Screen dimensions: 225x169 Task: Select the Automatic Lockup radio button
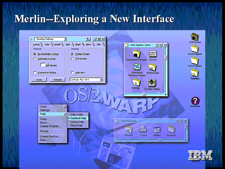click(x=35, y=59)
